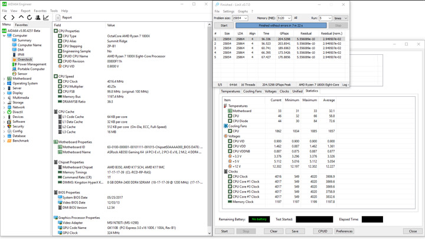
Task: Click the Refresh toolbar icon
Action: point(30,18)
